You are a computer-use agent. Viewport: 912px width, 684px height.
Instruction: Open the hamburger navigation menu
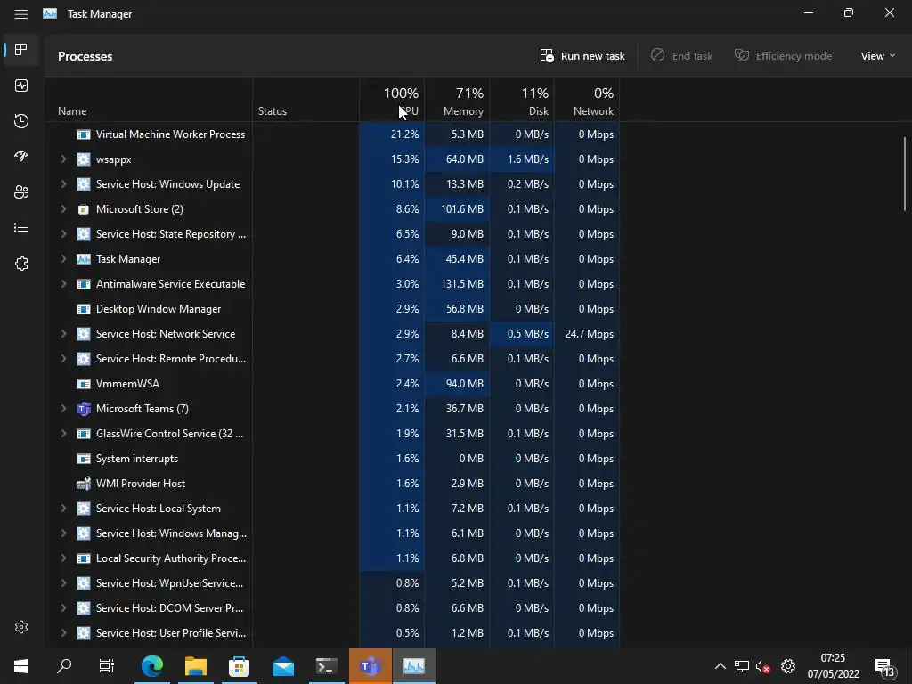[21, 14]
